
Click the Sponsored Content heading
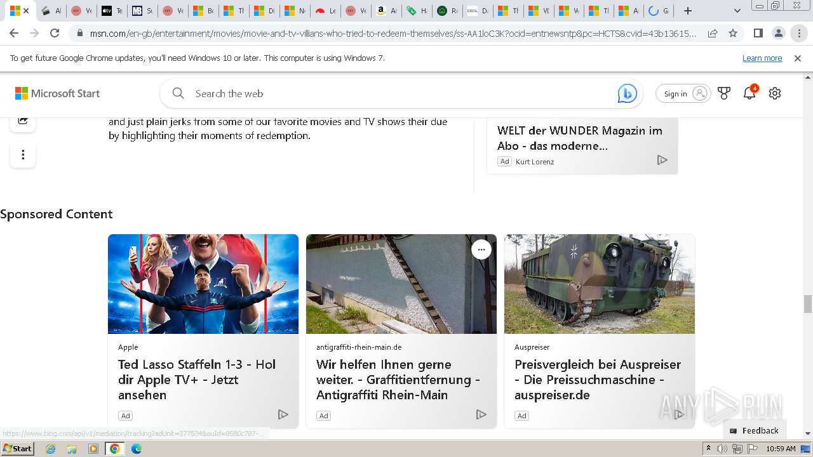[x=57, y=214]
